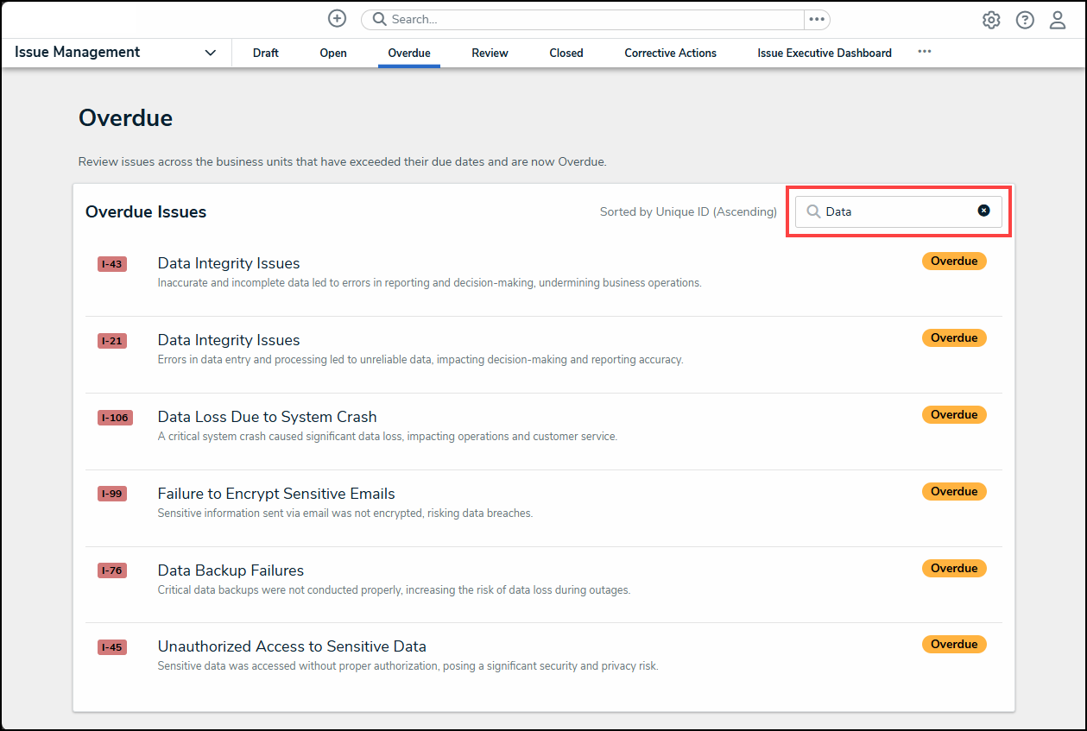Click the plus create new icon
The image size is (1087, 731).
point(337,19)
